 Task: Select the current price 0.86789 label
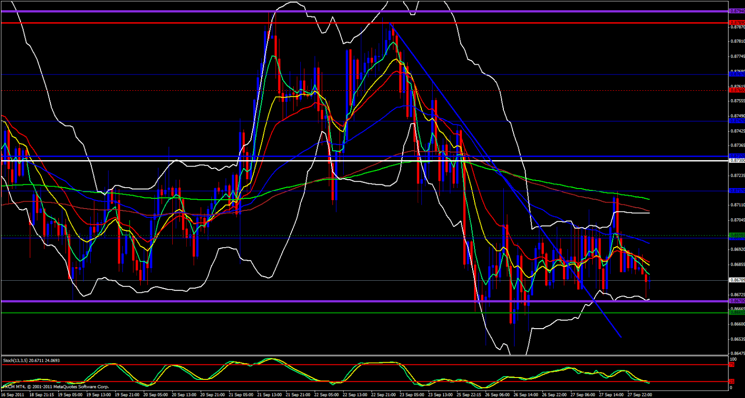coord(737,280)
